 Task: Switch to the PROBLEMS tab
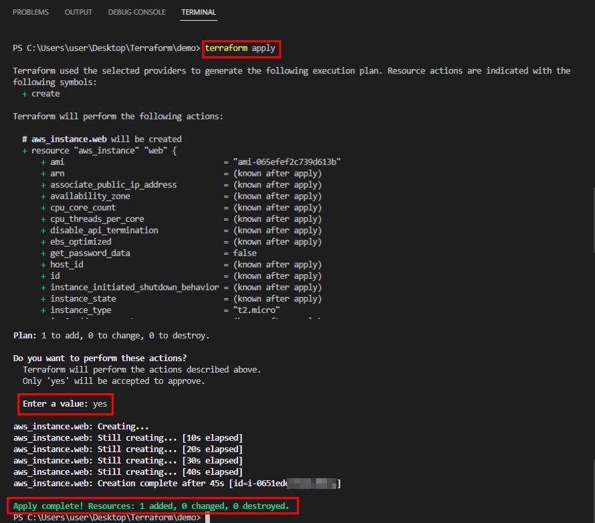click(x=30, y=13)
